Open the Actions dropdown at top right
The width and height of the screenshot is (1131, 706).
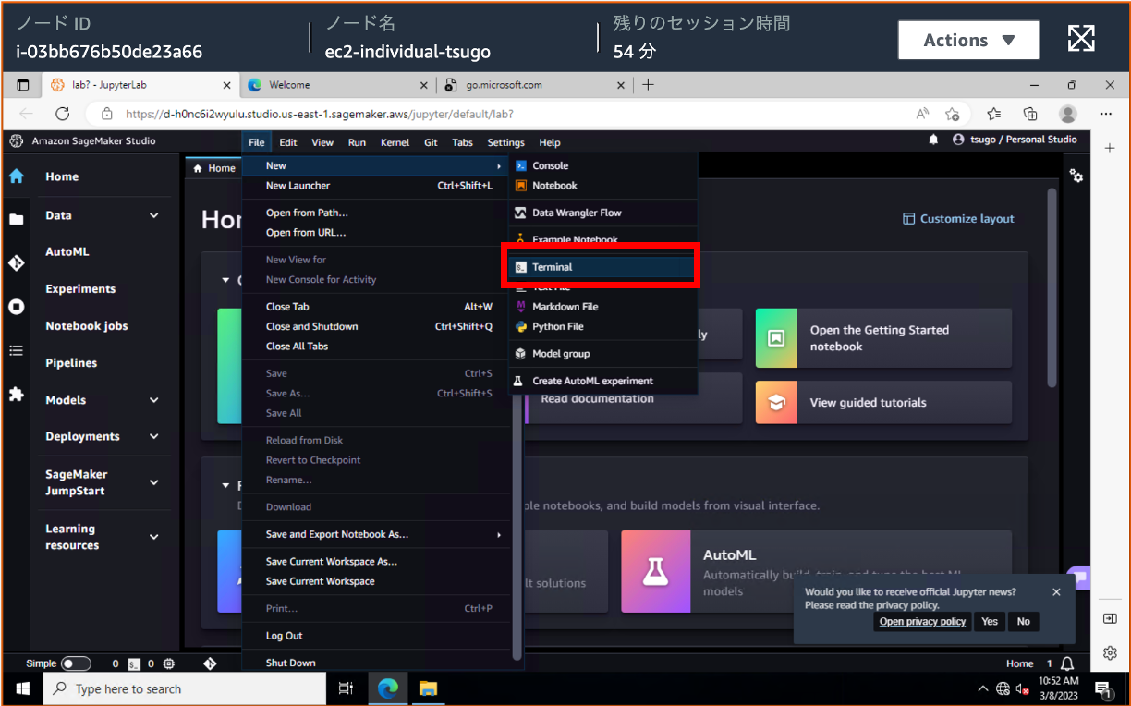[x=968, y=40]
